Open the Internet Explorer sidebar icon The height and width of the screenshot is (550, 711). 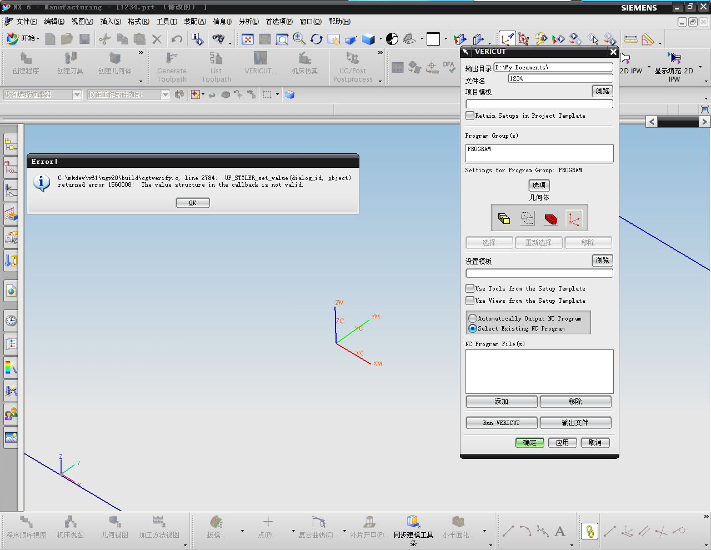coord(11,290)
